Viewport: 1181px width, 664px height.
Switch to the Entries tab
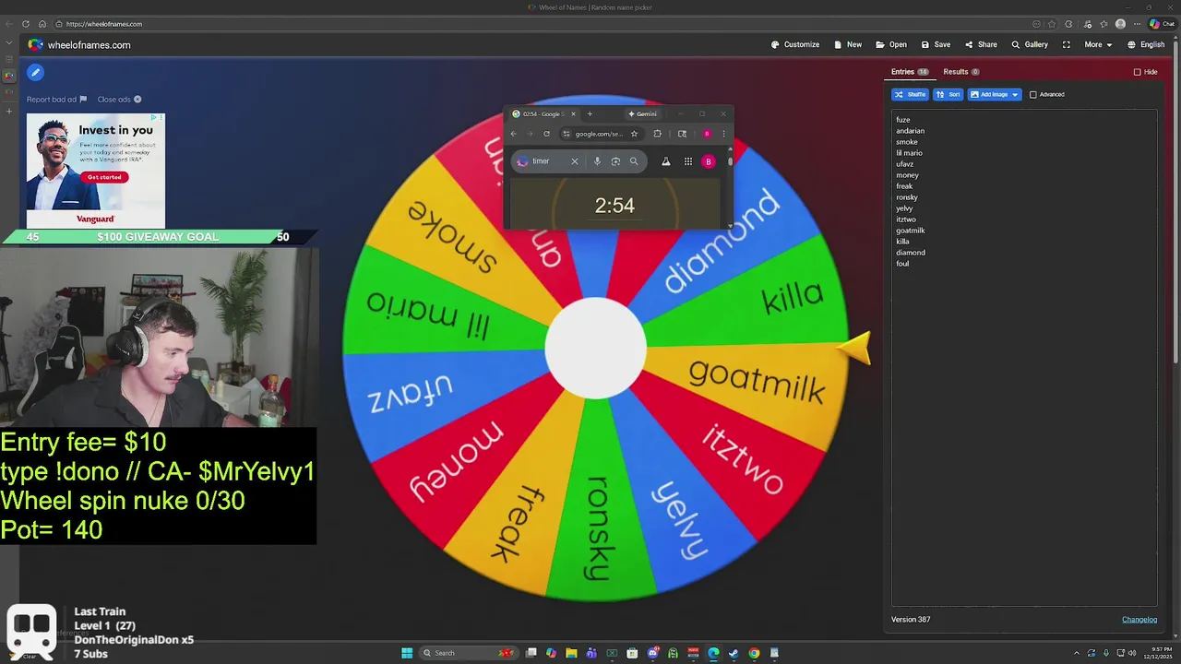[910, 72]
